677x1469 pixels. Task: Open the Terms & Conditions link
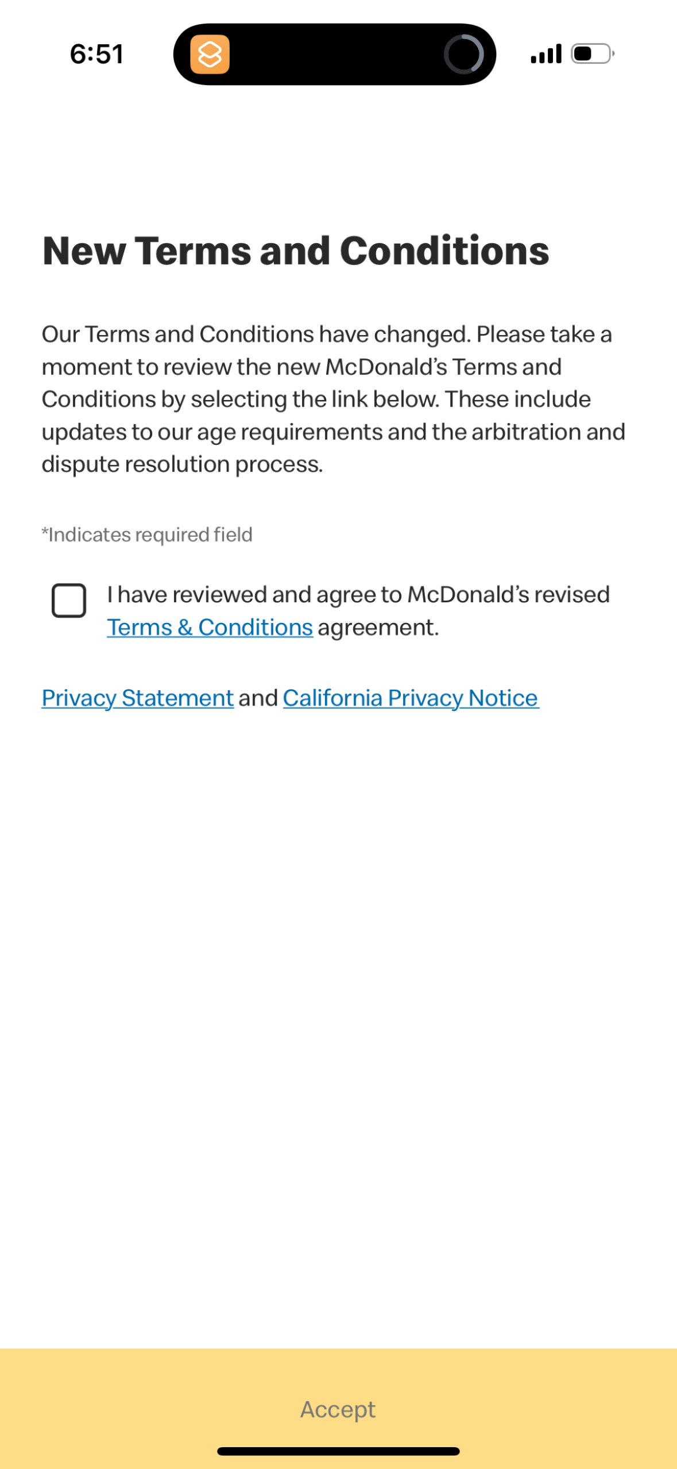point(210,628)
